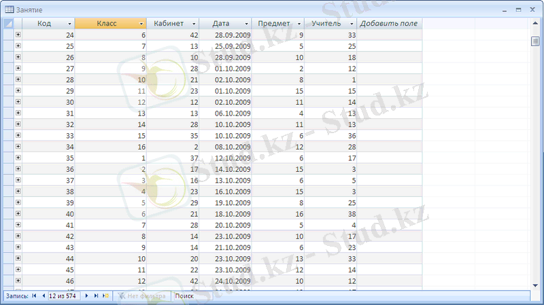Viewport: 544px width, 305px height.
Task: Click the vertical scrollbar thumb
Action: point(535,41)
